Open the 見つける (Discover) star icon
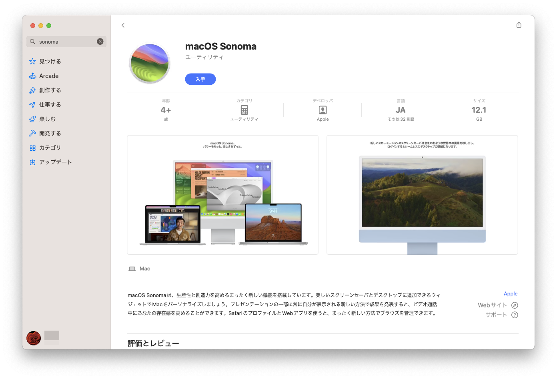This screenshot has height=379, width=557. pos(32,61)
